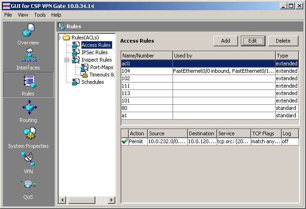The width and height of the screenshot is (306, 209).
Task: Click the Destination column header
Action: coord(202,133)
